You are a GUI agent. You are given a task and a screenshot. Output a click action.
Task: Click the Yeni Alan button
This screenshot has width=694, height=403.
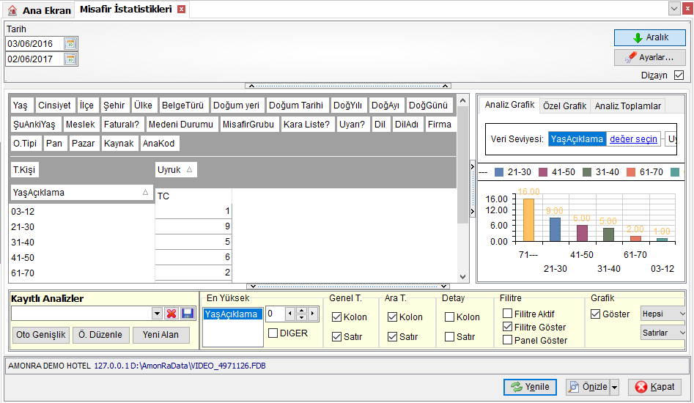pyautogui.click(x=160, y=335)
